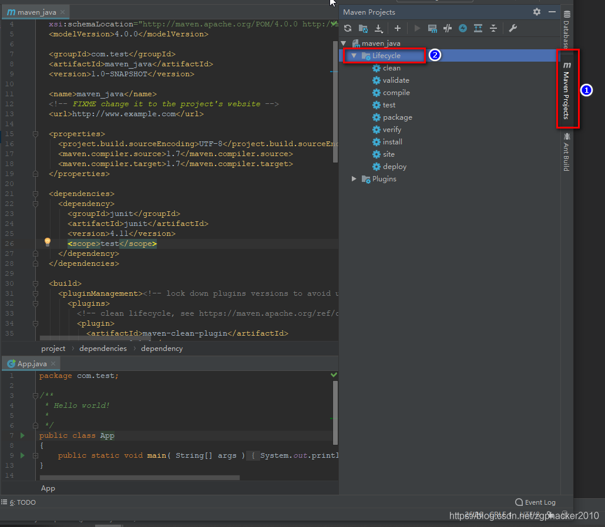
Task: Close the App.java tab
Action: point(53,363)
